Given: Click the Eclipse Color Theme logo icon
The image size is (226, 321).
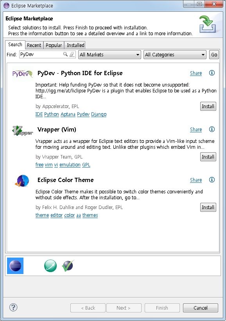Looking at the screenshot, I should (x=22, y=181).
